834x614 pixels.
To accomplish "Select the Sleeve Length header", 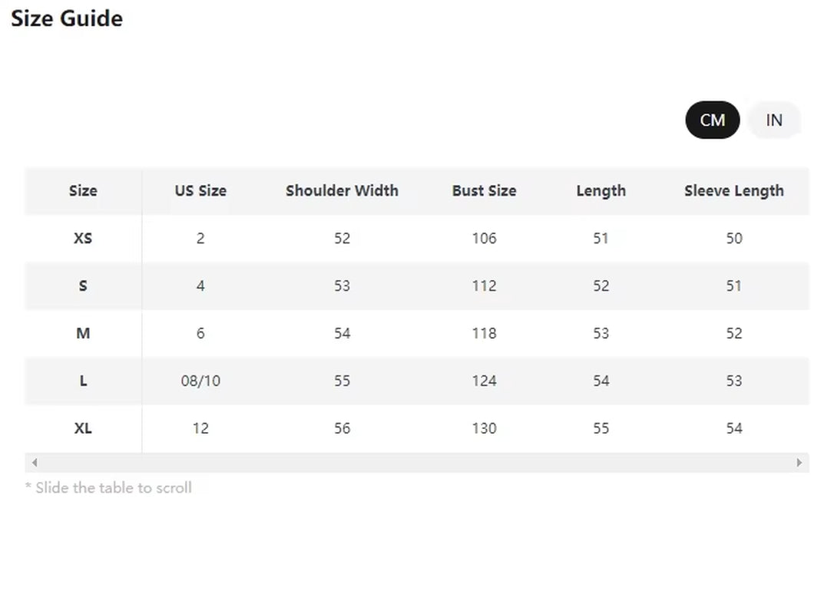I will point(734,191).
